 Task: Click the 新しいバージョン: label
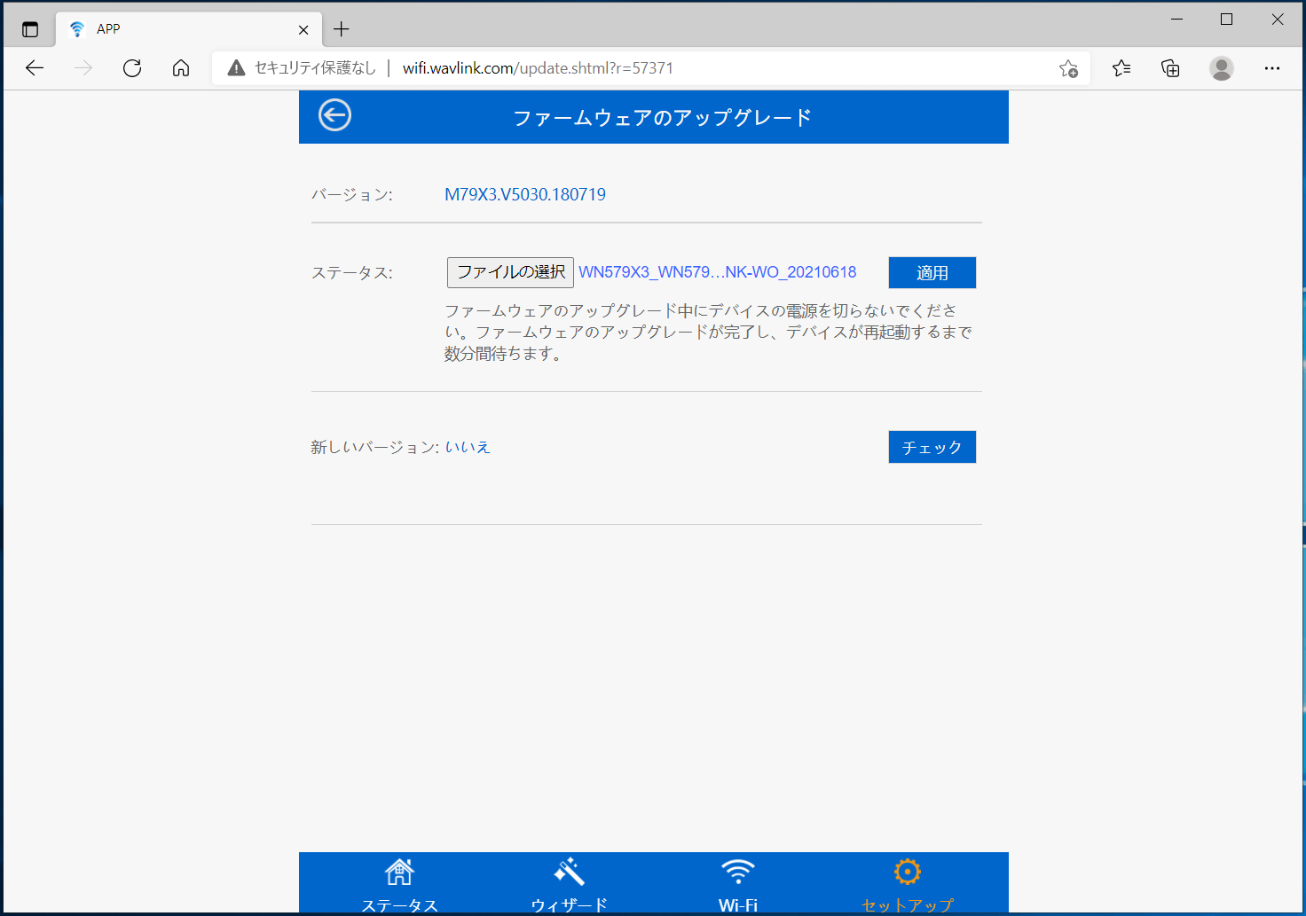pyautogui.click(x=374, y=447)
